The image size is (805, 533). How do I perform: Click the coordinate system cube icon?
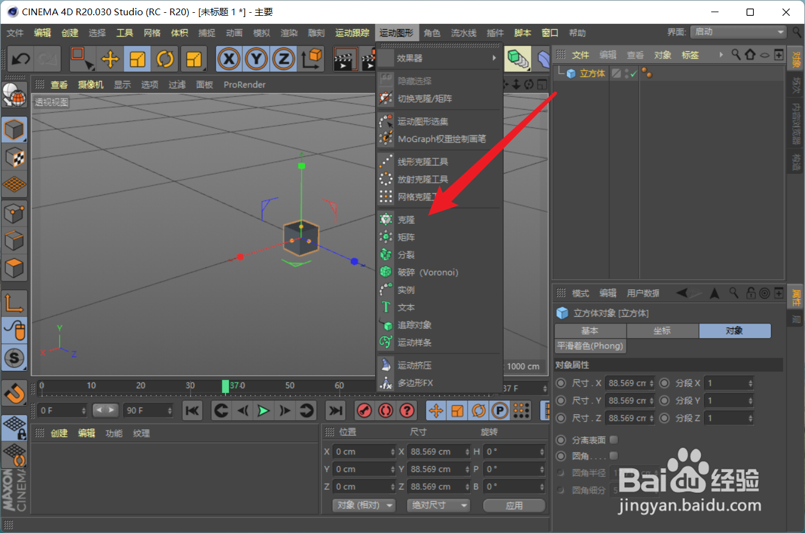[x=311, y=59]
